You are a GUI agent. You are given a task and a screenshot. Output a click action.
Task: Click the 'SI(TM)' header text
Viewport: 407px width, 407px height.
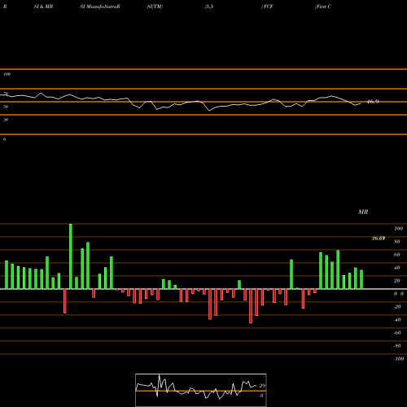(155, 7)
